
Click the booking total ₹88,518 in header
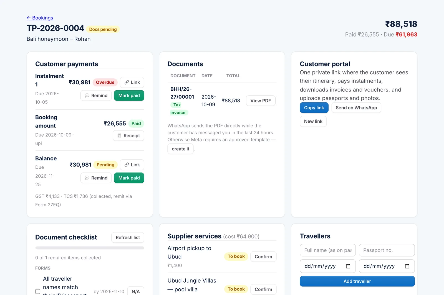coord(401,24)
